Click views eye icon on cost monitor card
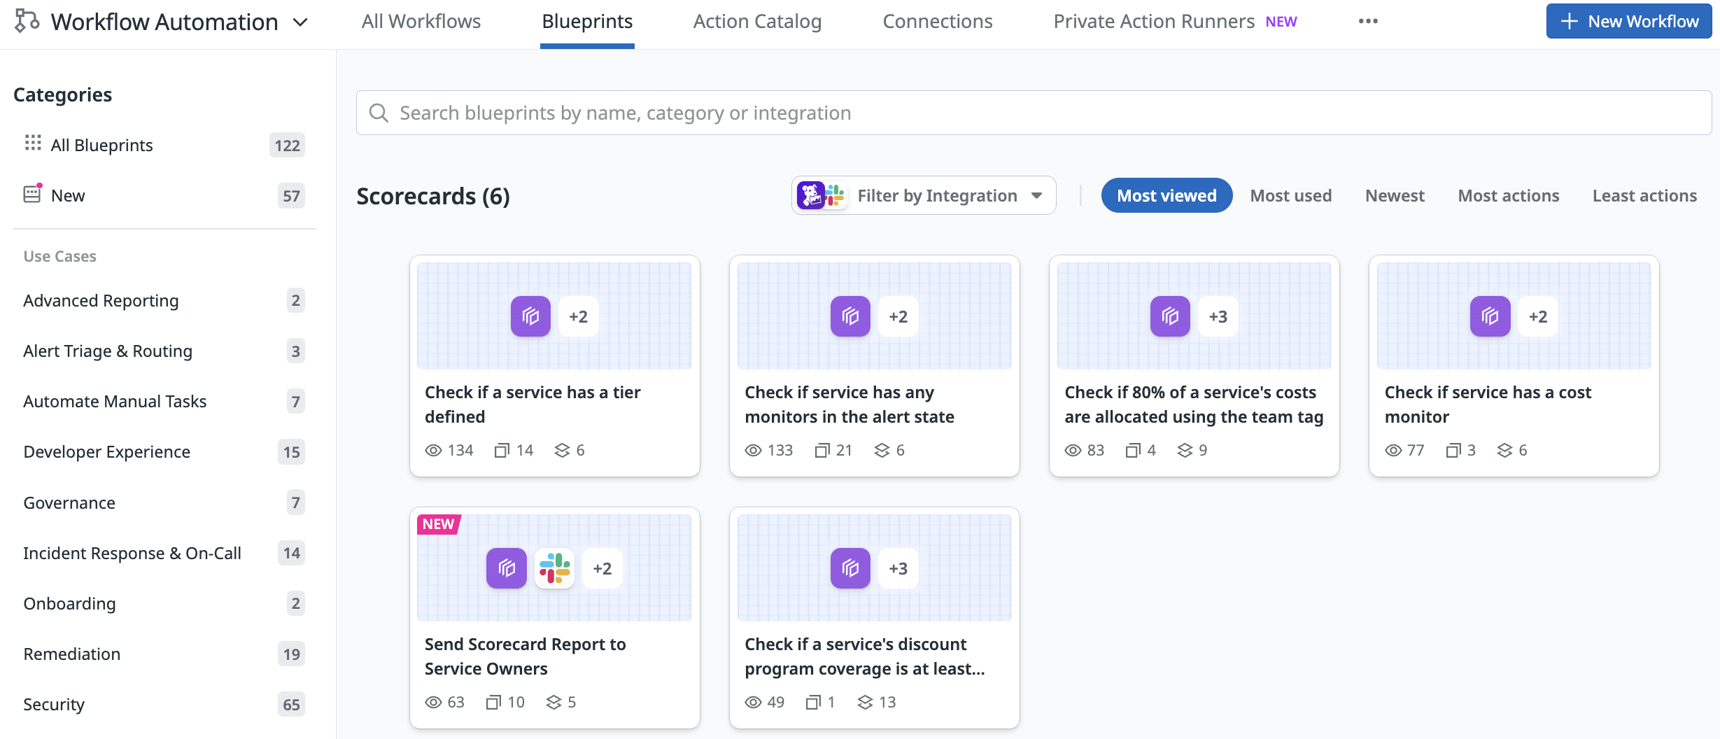The height and width of the screenshot is (739, 1720). [x=1393, y=450]
